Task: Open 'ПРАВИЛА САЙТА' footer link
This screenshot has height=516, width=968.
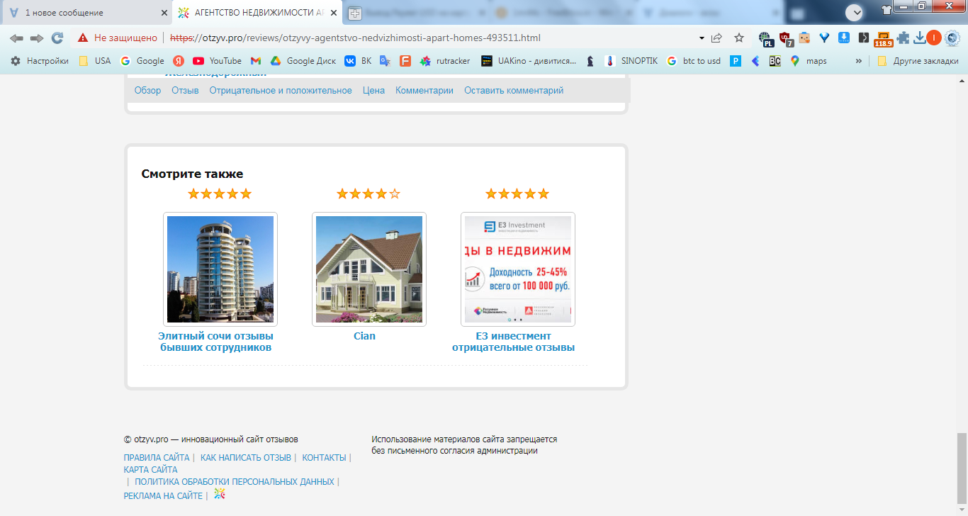Action: 157,458
